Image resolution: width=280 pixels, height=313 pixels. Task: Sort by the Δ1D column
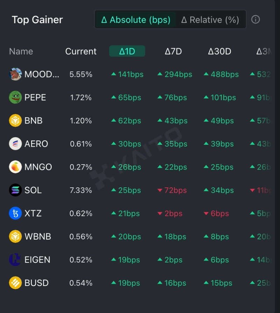coord(127,51)
